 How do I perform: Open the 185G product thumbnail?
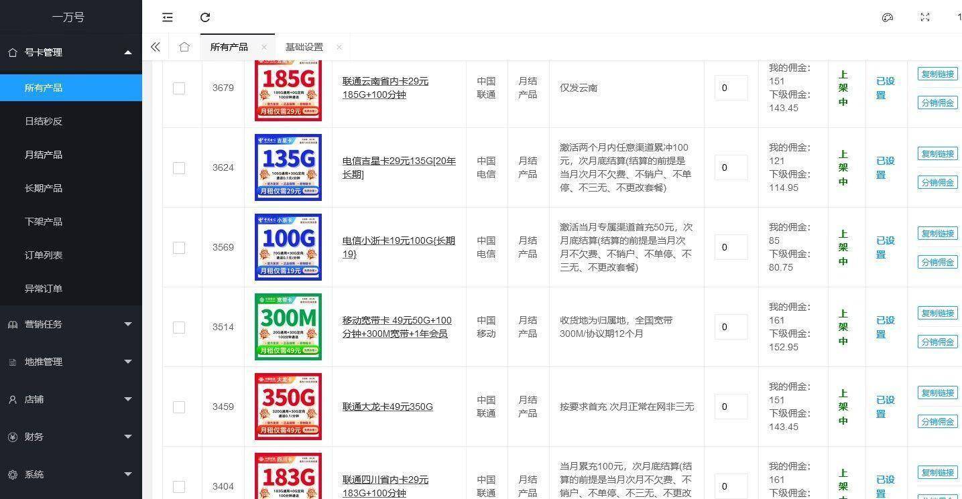[x=288, y=90]
